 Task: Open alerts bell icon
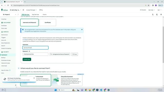tap(161, 15)
